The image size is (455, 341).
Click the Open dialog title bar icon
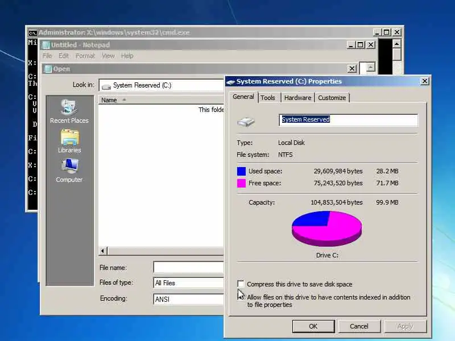click(x=48, y=69)
